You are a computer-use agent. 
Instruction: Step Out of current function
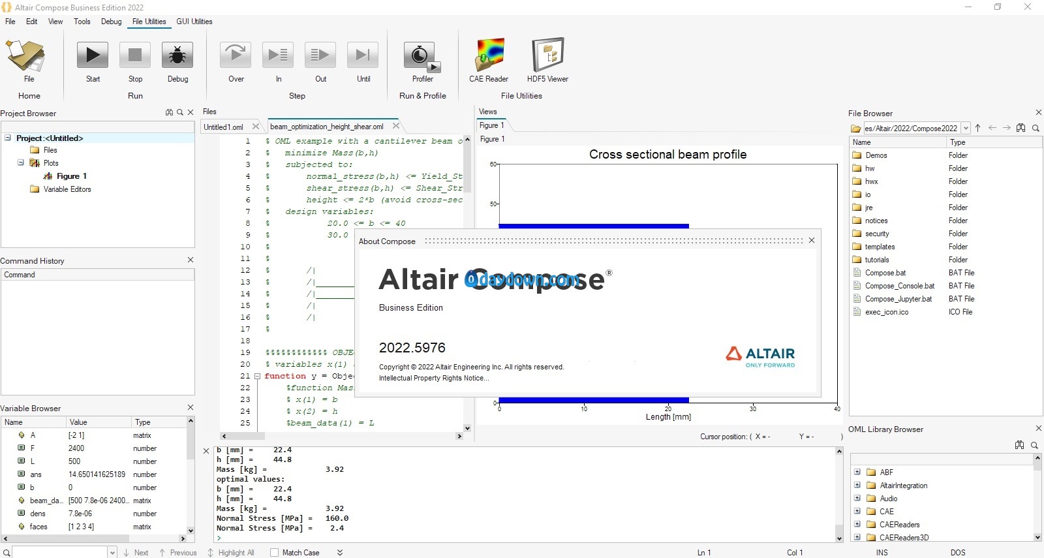click(x=320, y=55)
